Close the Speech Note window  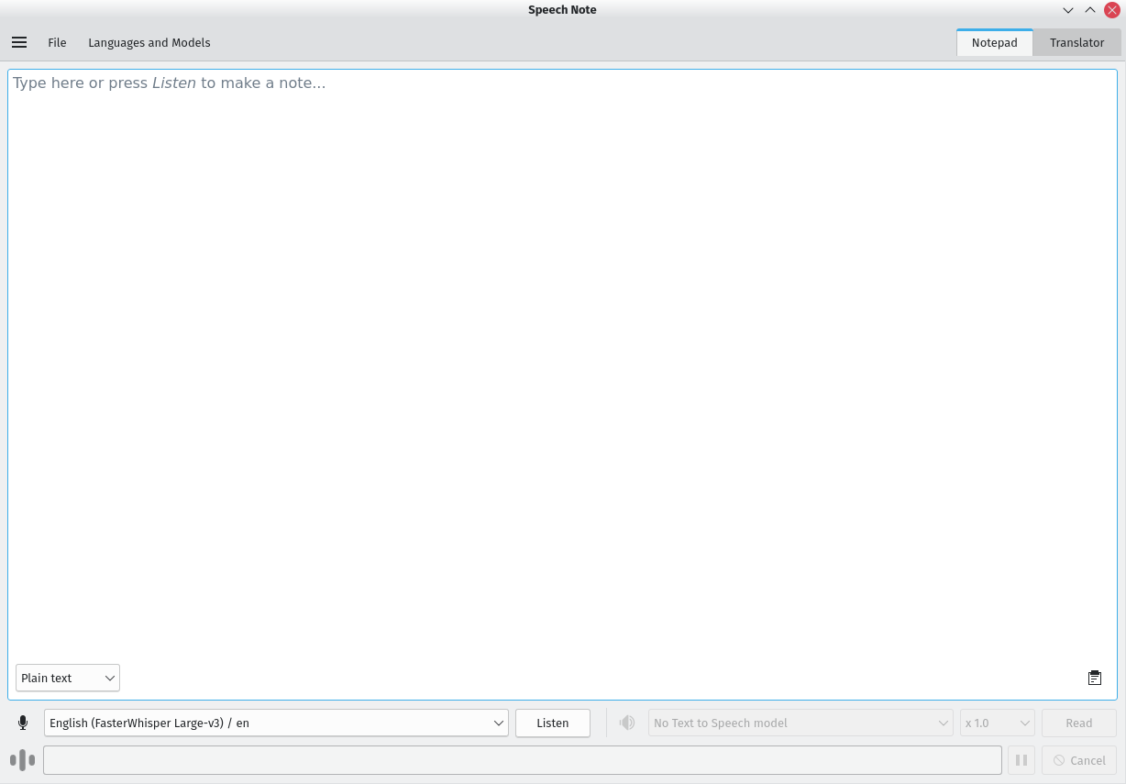(1112, 10)
